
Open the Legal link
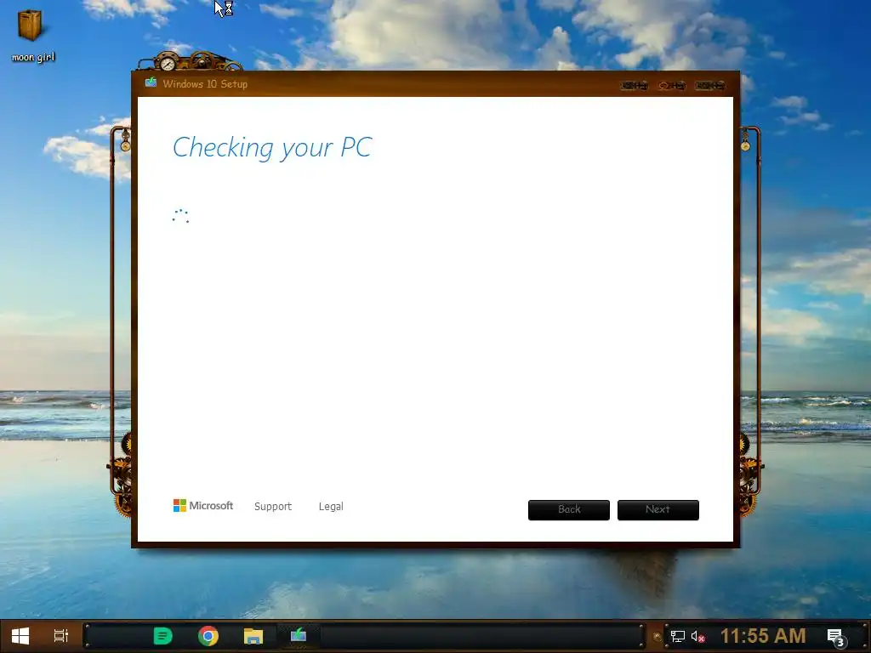point(331,507)
